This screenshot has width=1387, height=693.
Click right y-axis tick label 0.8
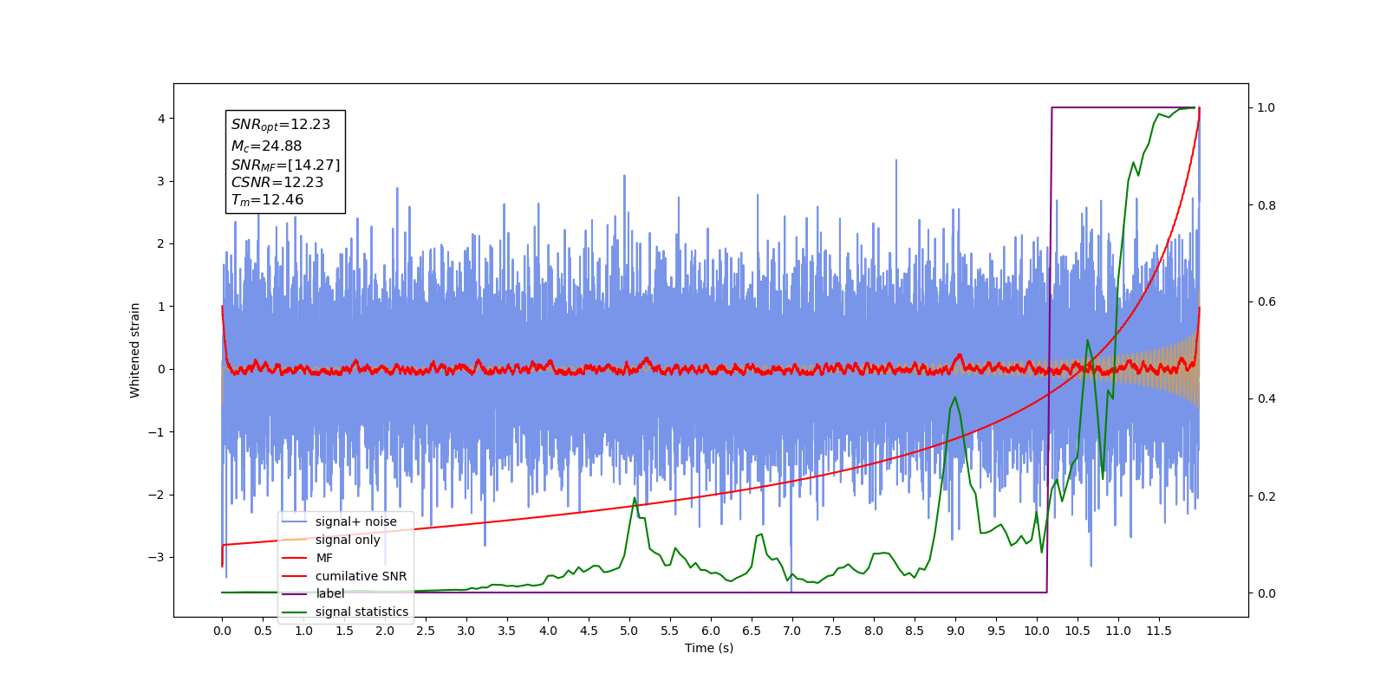click(x=1267, y=205)
